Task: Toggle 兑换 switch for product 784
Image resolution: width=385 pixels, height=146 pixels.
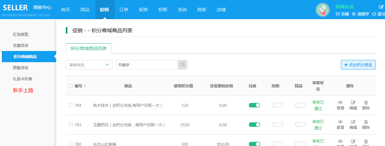Action: [254, 105]
